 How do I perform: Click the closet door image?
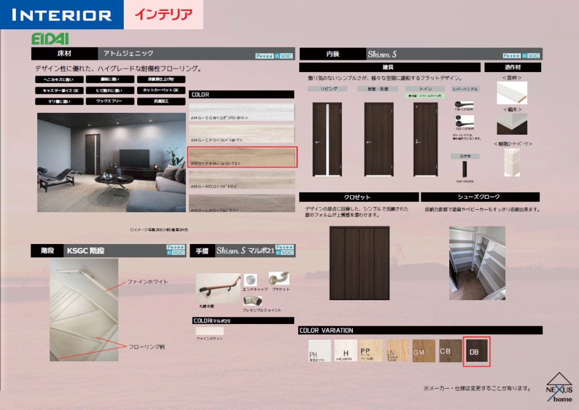pyautogui.click(x=360, y=263)
